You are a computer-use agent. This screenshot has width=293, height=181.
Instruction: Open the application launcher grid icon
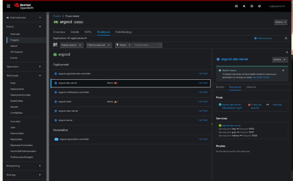tap(236, 6)
